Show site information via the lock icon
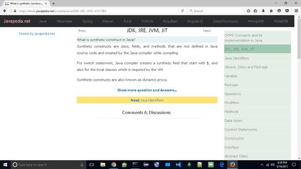 (15, 11)
